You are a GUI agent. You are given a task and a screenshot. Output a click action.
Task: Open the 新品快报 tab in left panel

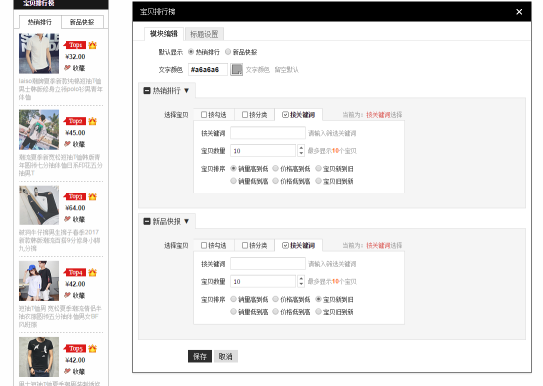[82, 22]
